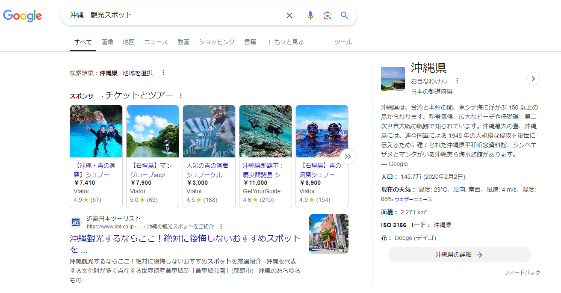This screenshot has width=561, height=293.
Task: Click the search magnifier icon
Action: coord(344,15)
